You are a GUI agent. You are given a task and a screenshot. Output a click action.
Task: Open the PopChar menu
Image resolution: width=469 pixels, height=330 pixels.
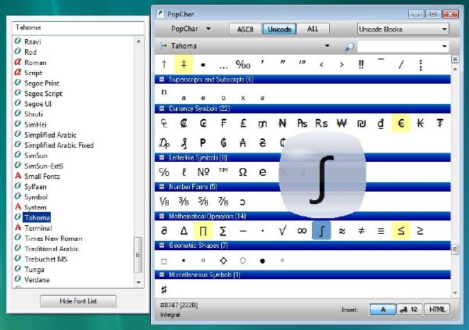[191, 29]
